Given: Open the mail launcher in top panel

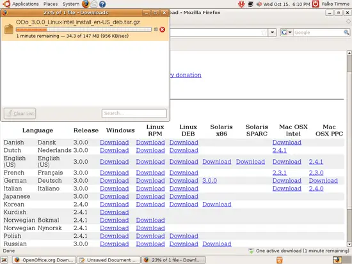Looking at the screenshot, I should click(x=94, y=4).
